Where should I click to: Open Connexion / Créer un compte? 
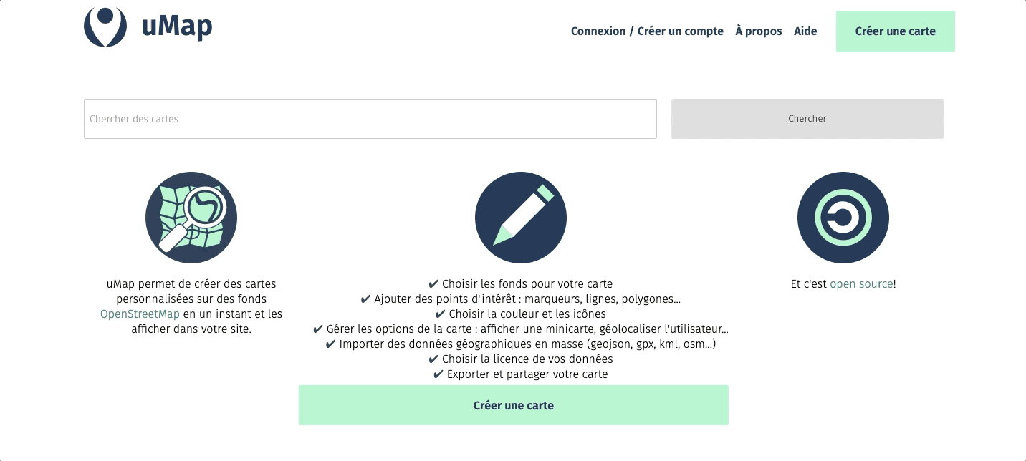click(647, 31)
